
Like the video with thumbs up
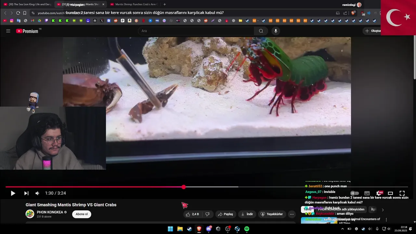tap(192, 214)
